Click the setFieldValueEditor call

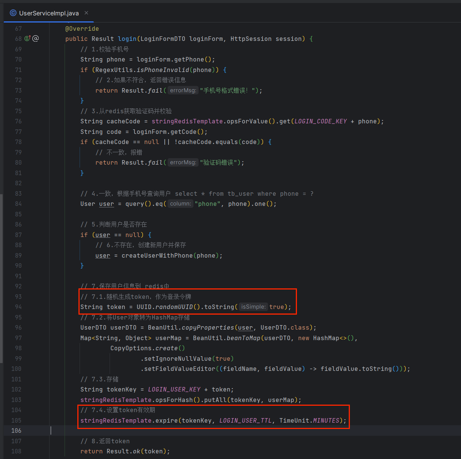click(180, 369)
